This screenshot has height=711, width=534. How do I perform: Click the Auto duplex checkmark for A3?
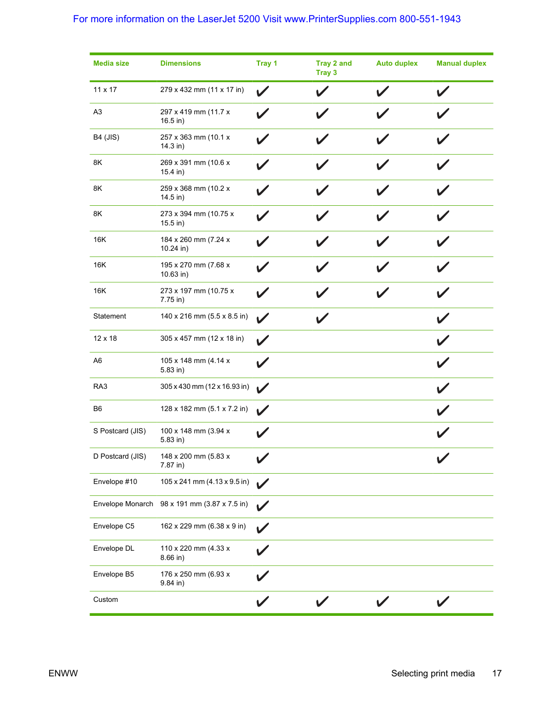click(383, 114)
